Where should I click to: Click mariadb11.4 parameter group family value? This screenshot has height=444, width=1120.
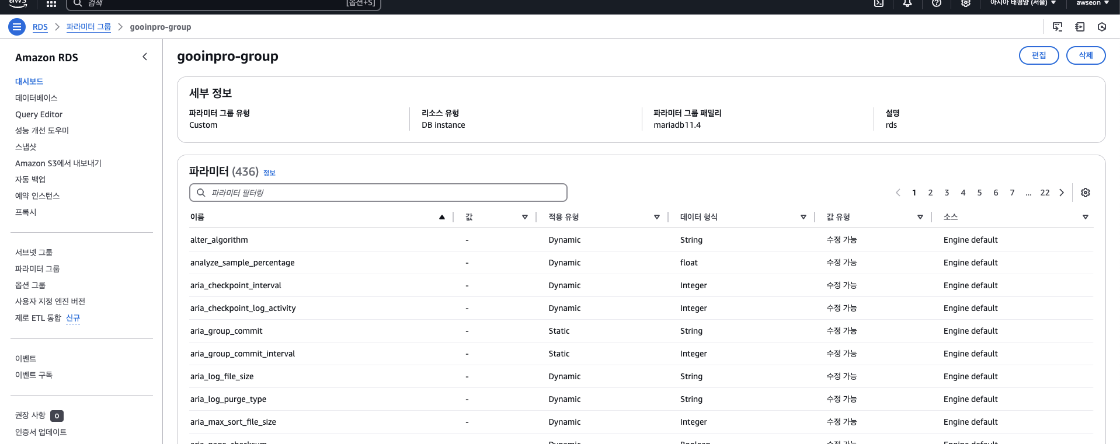pos(677,125)
